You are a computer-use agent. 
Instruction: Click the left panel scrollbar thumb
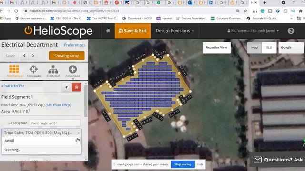(x=86, y=101)
